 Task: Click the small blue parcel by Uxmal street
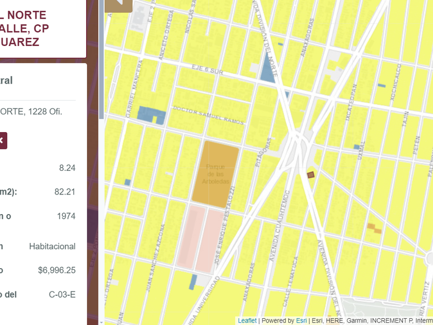click(356, 147)
